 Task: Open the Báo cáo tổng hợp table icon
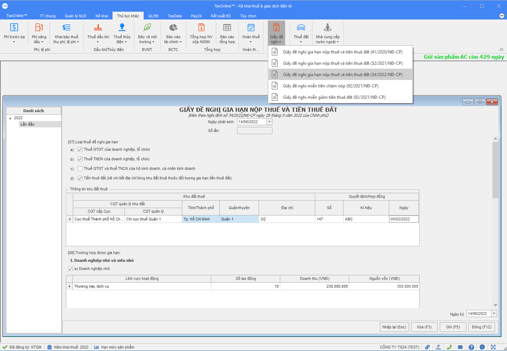pyautogui.click(x=227, y=27)
